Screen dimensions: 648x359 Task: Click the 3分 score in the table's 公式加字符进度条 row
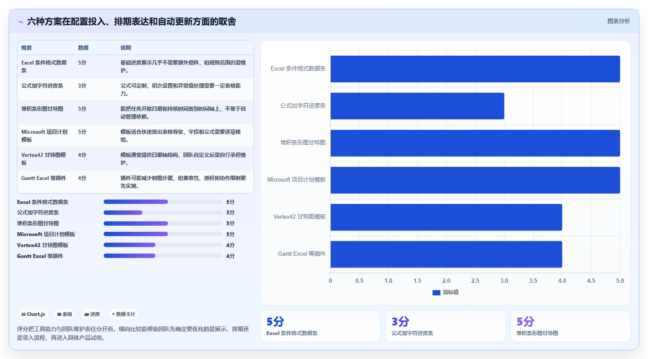click(x=82, y=86)
